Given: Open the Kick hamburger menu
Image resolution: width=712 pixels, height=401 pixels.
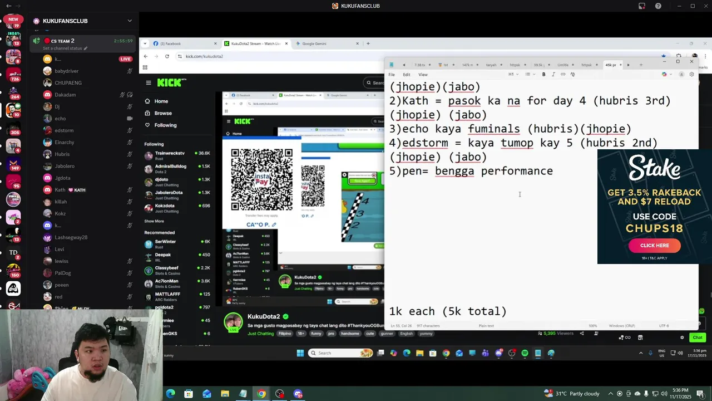Looking at the screenshot, I should tap(149, 82).
